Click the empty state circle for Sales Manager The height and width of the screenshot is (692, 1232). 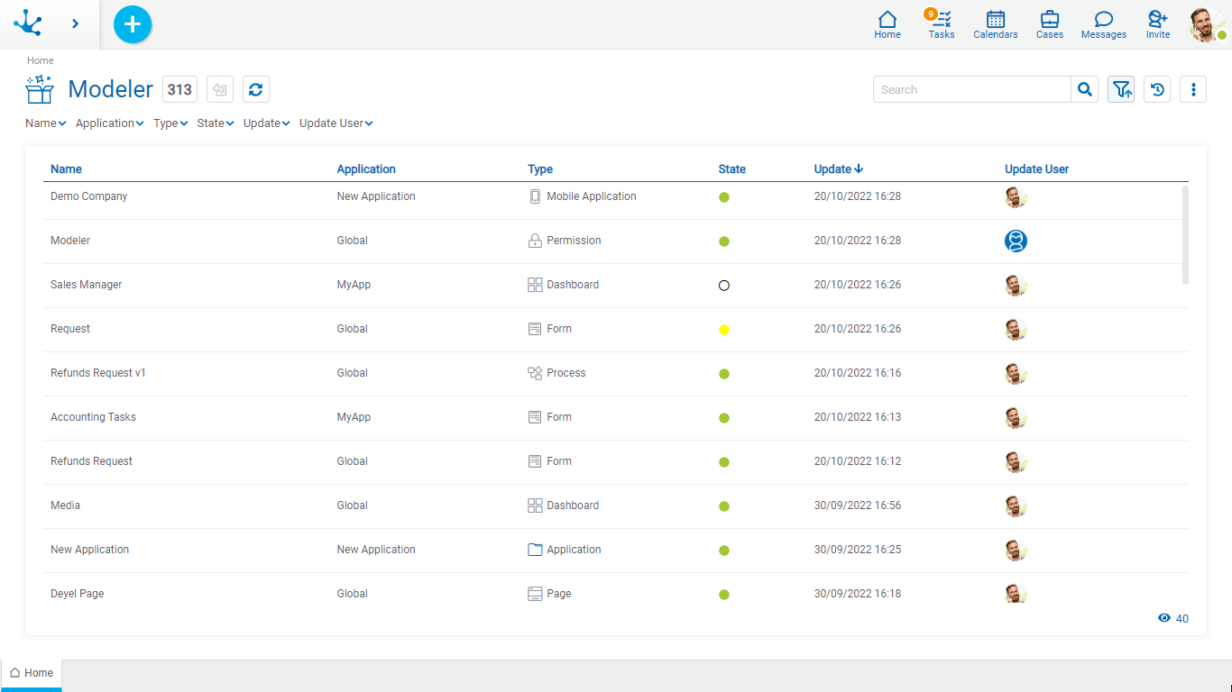pos(724,286)
